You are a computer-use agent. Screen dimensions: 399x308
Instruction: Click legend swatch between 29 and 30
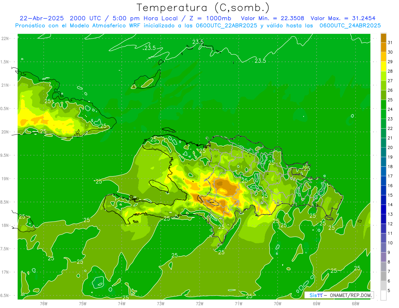point(383,57)
